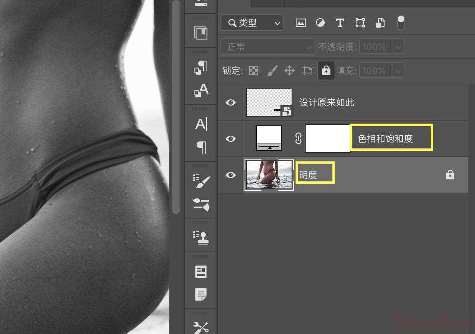
Task: Filter layers by pixel image type
Action: click(301, 23)
